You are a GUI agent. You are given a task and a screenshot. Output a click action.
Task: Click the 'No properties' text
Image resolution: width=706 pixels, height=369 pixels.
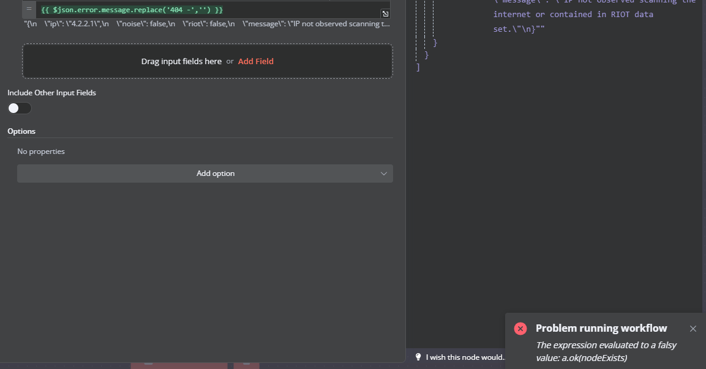tap(41, 152)
